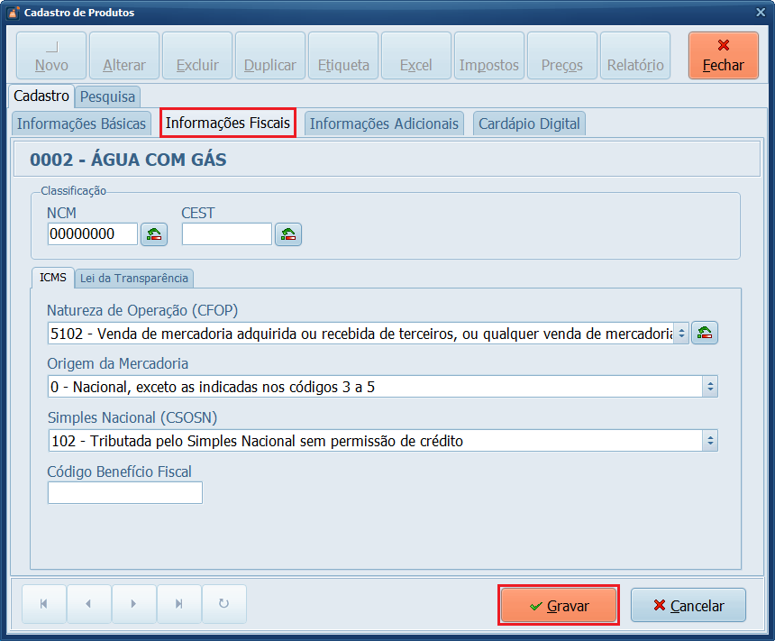Go to the first record navigation arrow
775x641 pixels.
point(43,604)
